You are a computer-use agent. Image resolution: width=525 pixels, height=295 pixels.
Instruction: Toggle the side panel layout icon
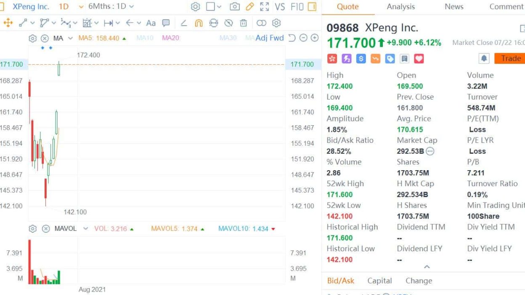312,7
